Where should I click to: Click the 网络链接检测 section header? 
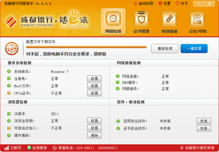128,63
